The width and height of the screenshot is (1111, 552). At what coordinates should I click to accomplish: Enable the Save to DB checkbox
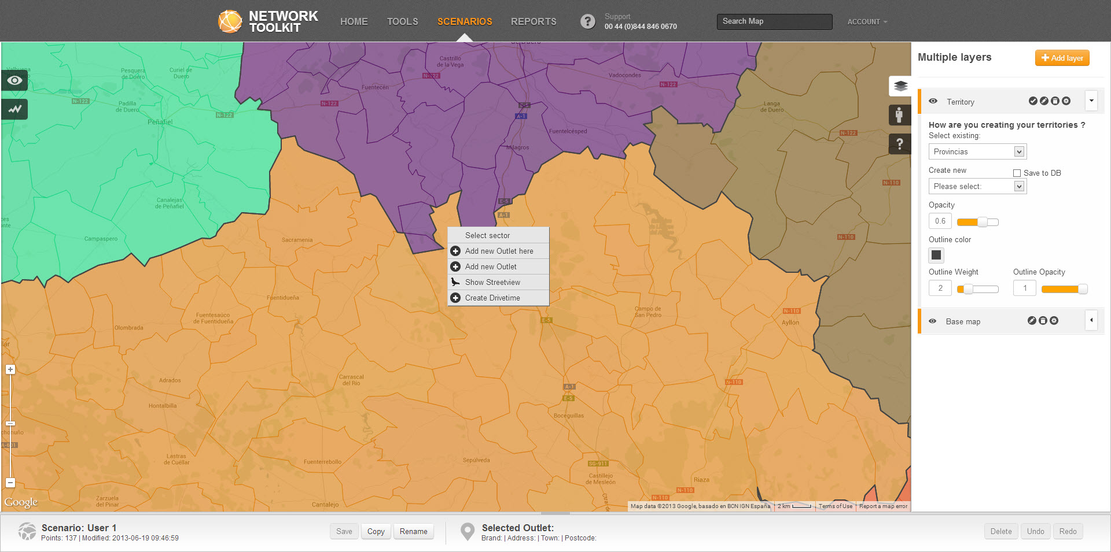coord(1017,173)
